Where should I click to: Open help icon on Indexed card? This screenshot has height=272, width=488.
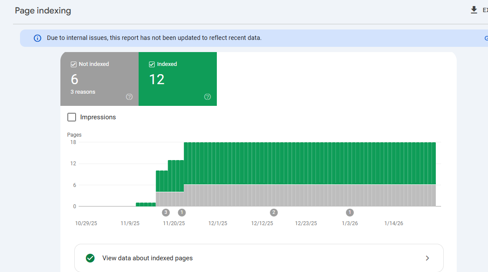pyautogui.click(x=207, y=97)
